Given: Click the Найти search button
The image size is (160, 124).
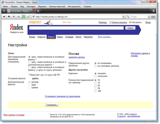Looking at the screenshot, I should (x=130, y=28).
